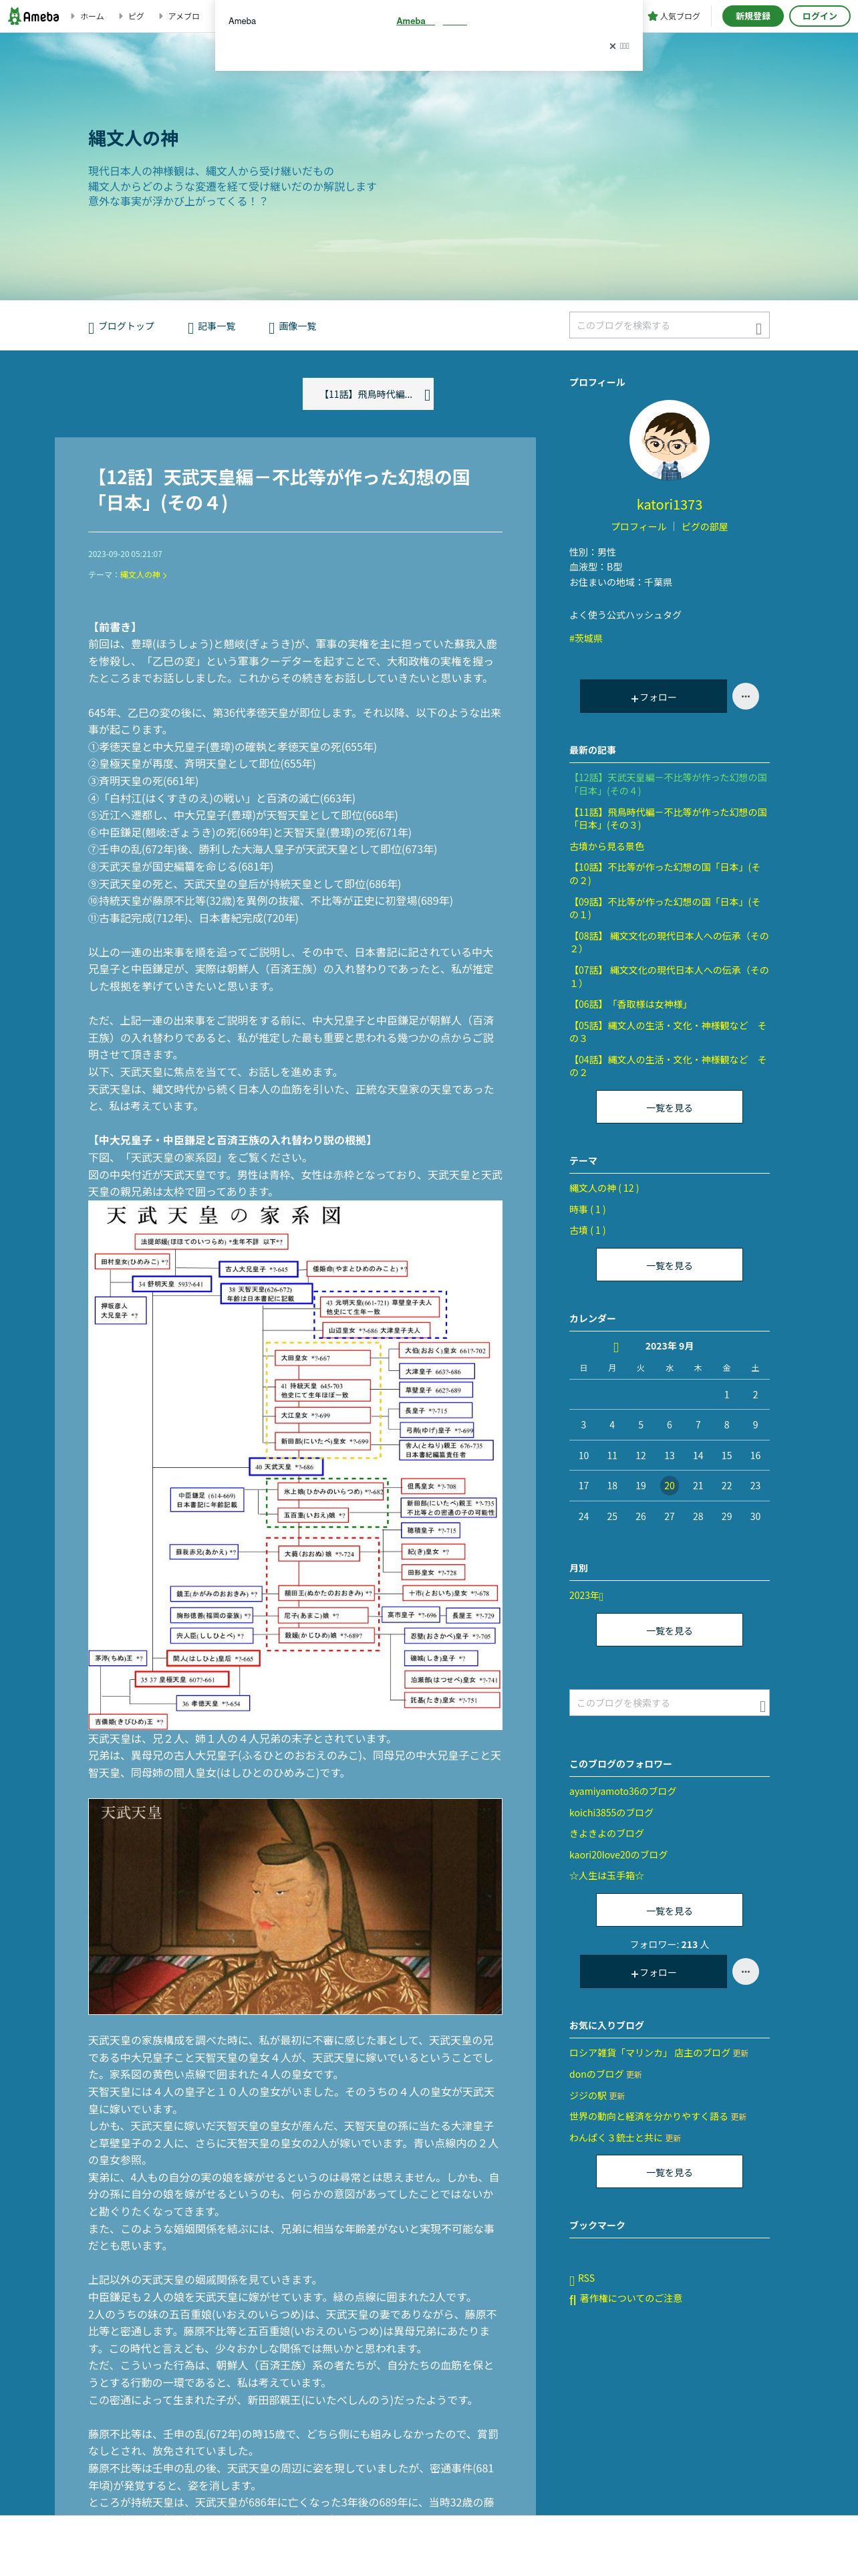Screen dimensions: 858x2576
Task: Click the katori1373 profile avatar
Action: (x=669, y=440)
